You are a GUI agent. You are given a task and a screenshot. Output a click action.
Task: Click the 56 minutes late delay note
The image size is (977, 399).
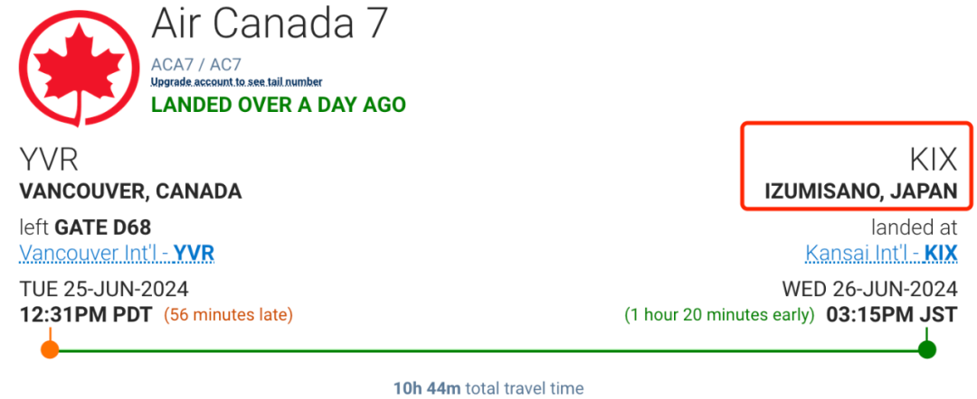[x=228, y=315]
